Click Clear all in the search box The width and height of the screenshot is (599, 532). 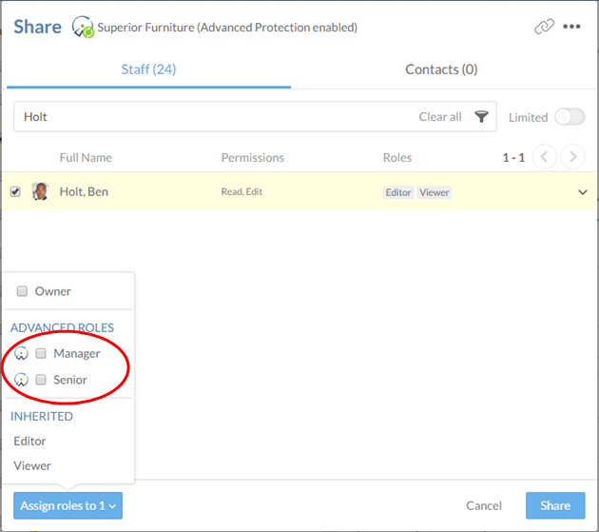pyautogui.click(x=440, y=117)
